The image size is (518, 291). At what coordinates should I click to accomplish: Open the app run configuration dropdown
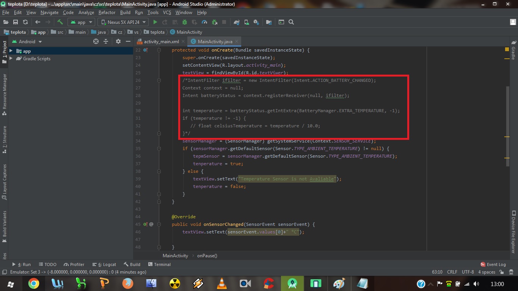point(82,22)
